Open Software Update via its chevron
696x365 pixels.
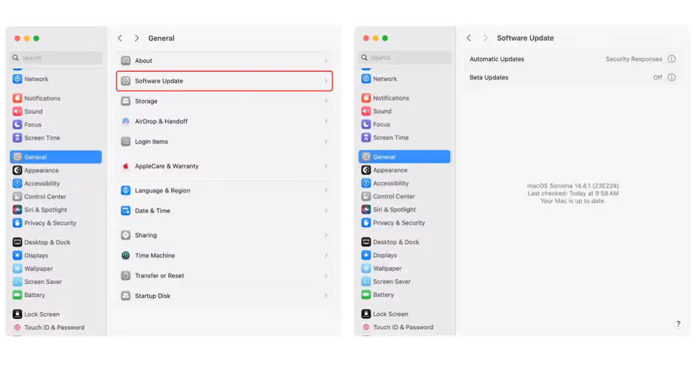[326, 81]
